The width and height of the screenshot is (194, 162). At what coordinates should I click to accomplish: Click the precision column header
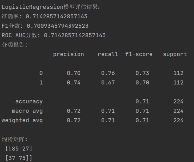tap(68, 54)
